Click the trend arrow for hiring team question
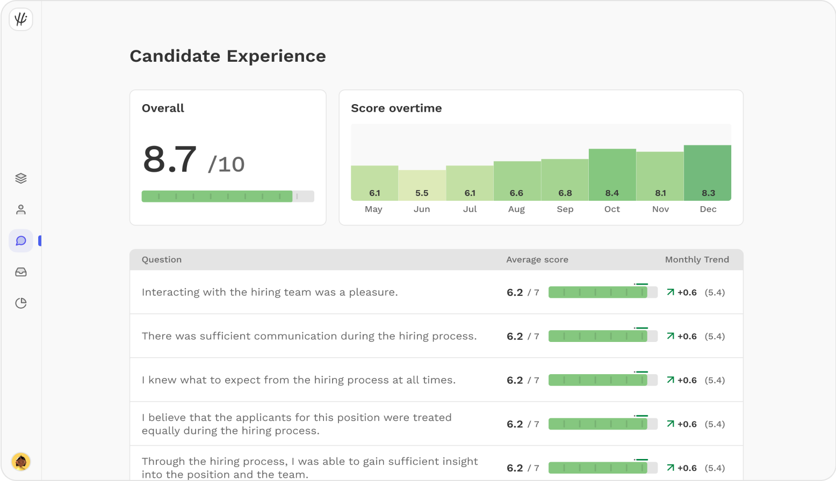Screen dimensions: 836x481 click(671, 293)
